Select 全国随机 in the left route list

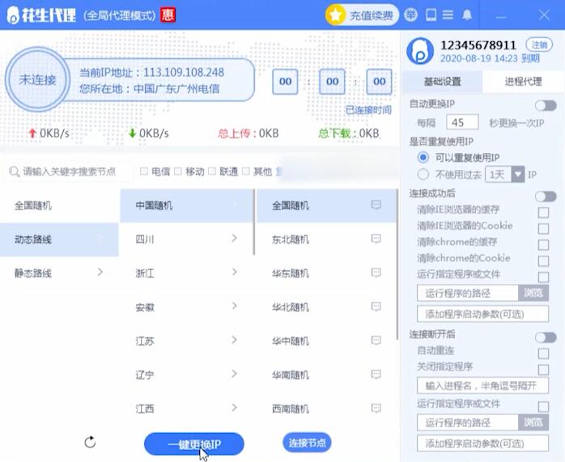tap(59, 206)
